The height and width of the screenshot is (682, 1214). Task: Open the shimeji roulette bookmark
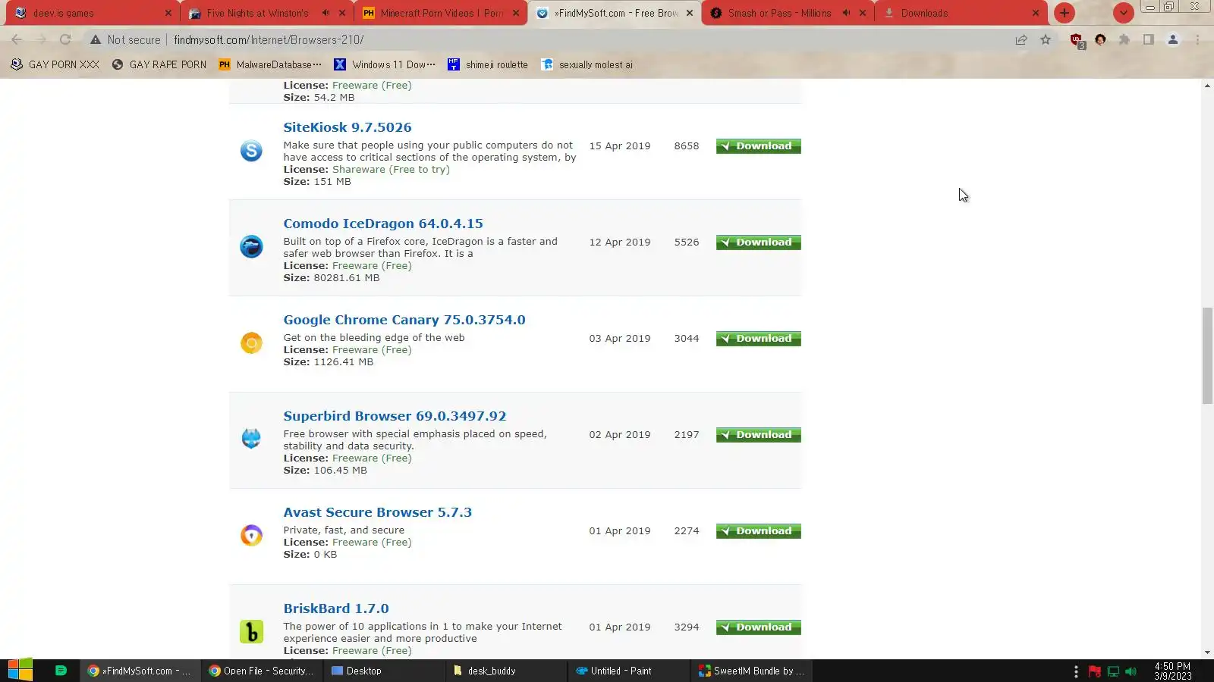488,64
